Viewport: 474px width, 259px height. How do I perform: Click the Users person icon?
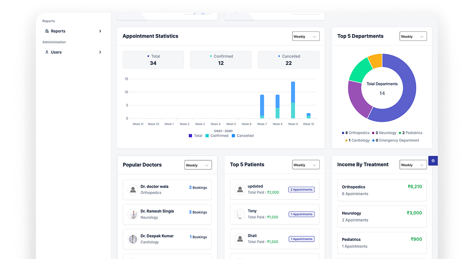click(x=47, y=52)
